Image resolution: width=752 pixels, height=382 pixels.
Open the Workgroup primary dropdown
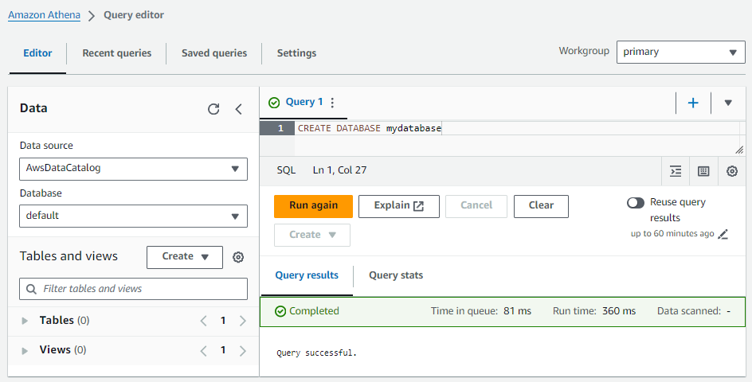pos(681,52)
